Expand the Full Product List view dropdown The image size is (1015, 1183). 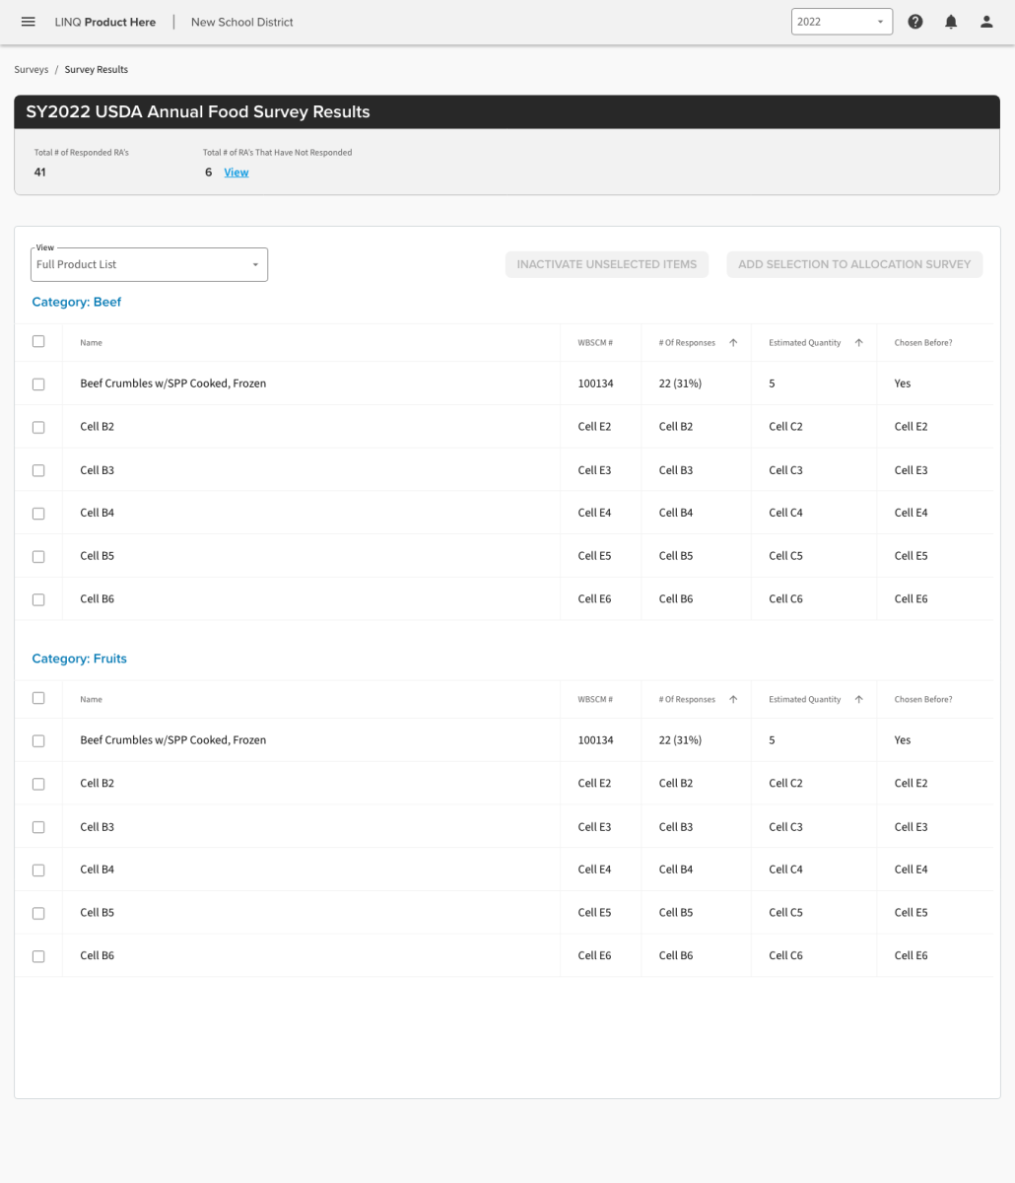click(x=149, y=264)
